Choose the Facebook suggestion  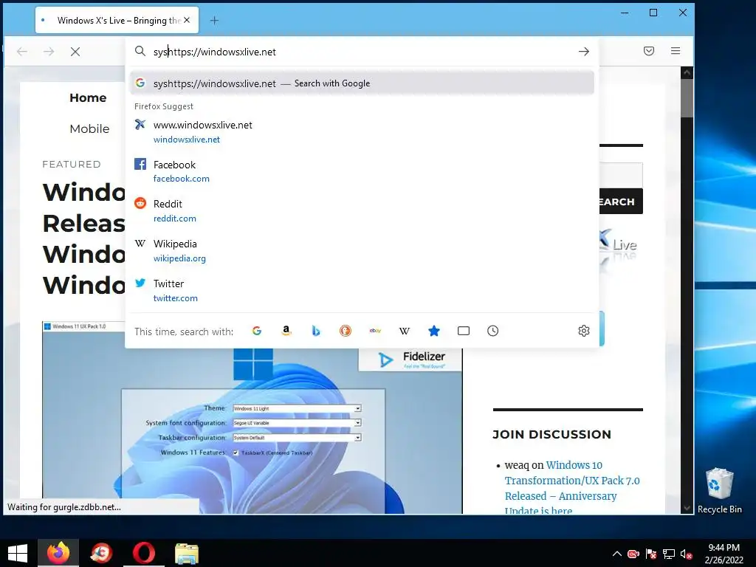coord(362,171)
